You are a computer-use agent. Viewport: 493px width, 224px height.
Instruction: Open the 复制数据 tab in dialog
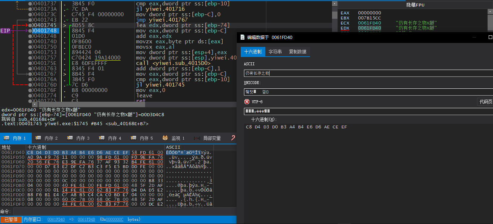(297, 52)
